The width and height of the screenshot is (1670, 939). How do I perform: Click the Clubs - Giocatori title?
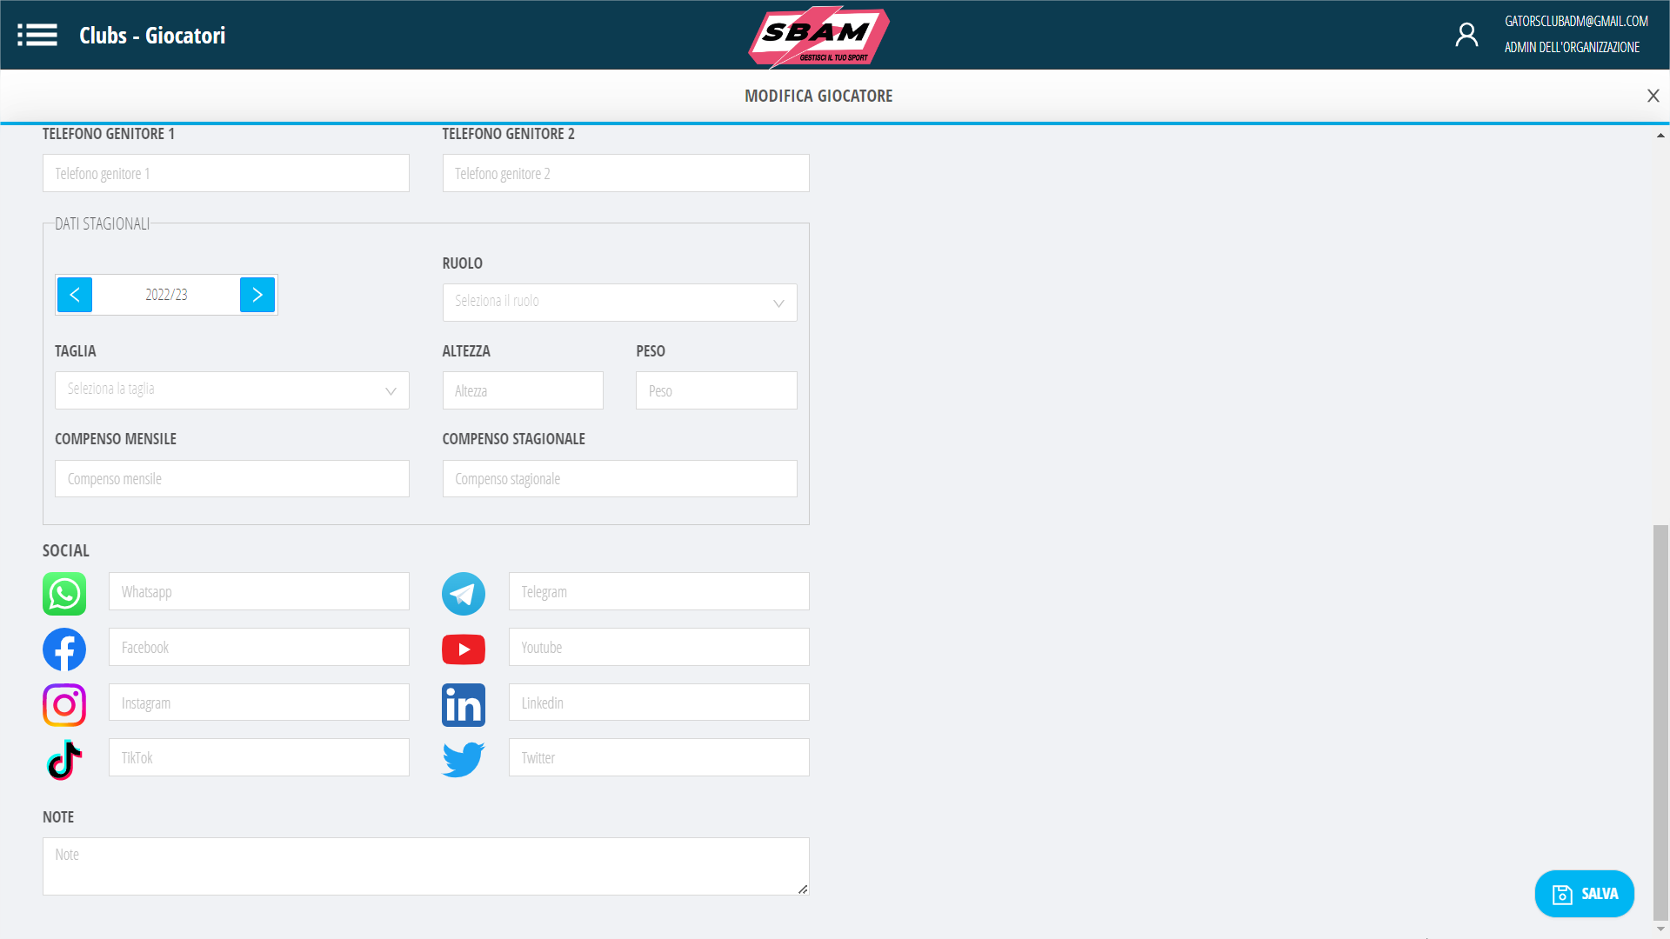(152, 36)
